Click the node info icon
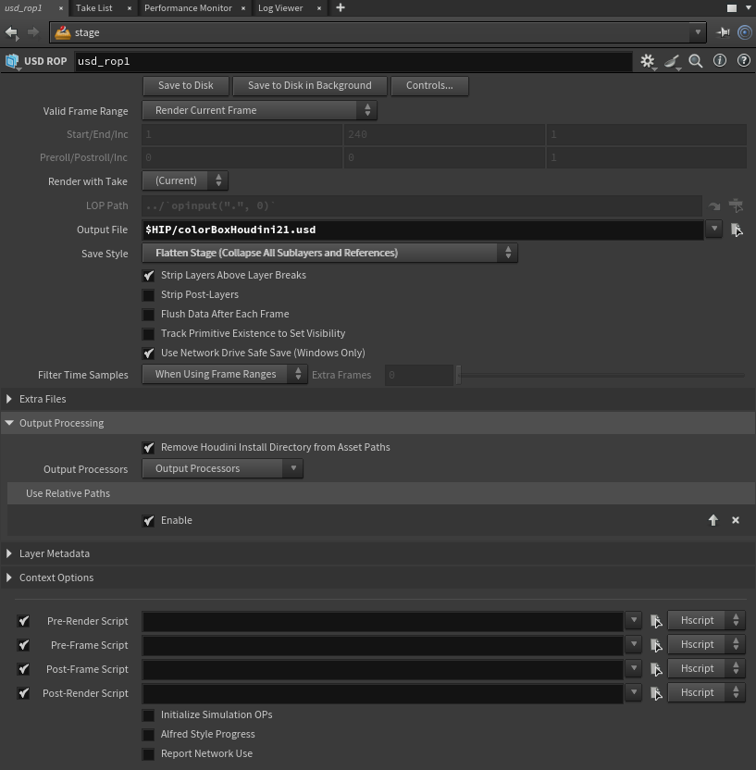Viewport: 756px width, 770px height. point(720,61)
